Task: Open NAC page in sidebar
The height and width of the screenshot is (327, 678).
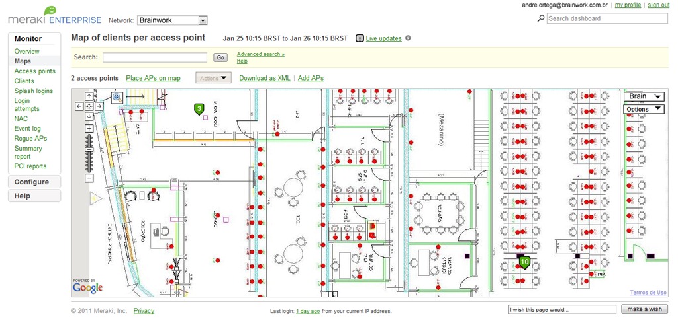Action: point(21,119)
